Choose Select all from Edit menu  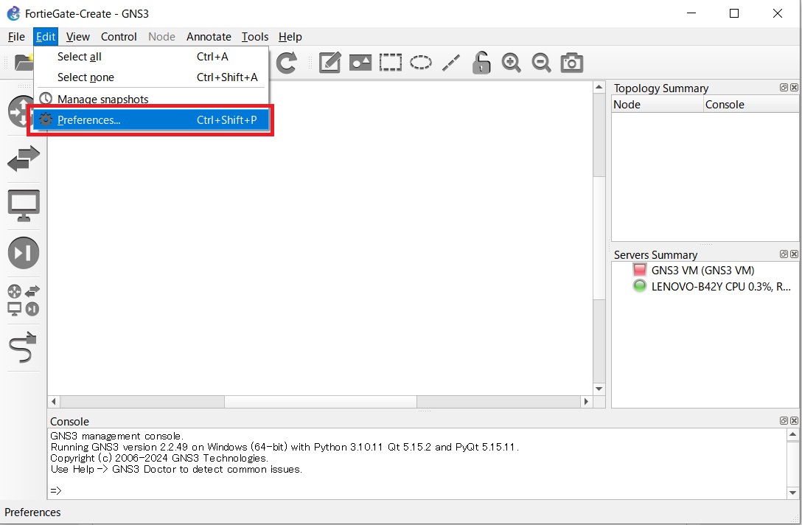tap(151, 57)
